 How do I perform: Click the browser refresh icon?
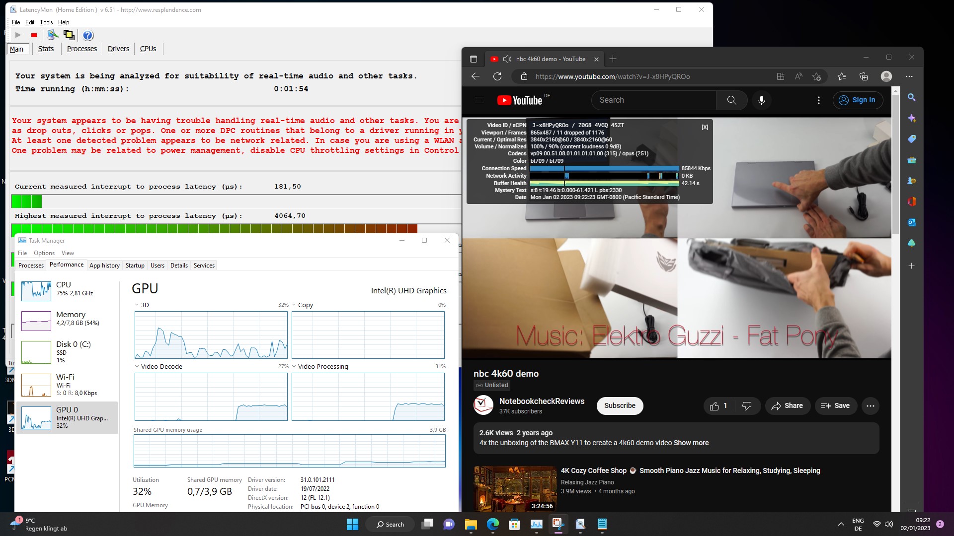[x=497, y=76]
